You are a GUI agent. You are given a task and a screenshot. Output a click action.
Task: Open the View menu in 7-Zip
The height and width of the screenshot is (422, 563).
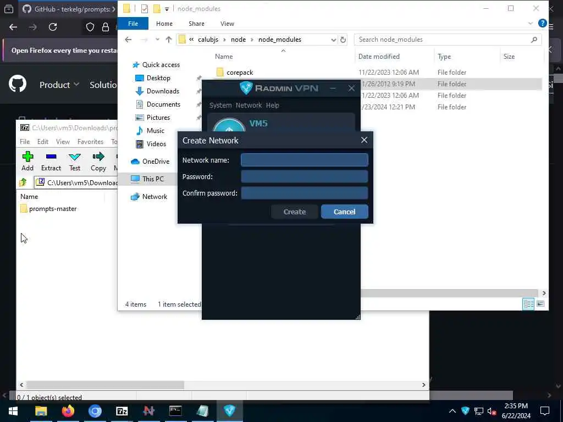click(x=63, y=142)
